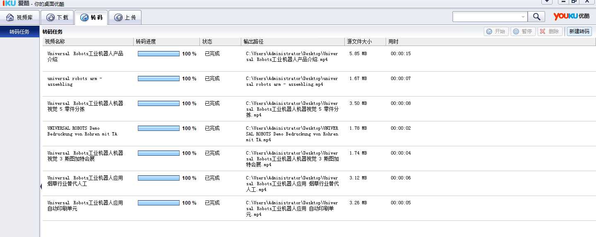596x237 pixels.
Task: Collapse the sidebar with the arrow handle
Action: click(x=41, y=186)
